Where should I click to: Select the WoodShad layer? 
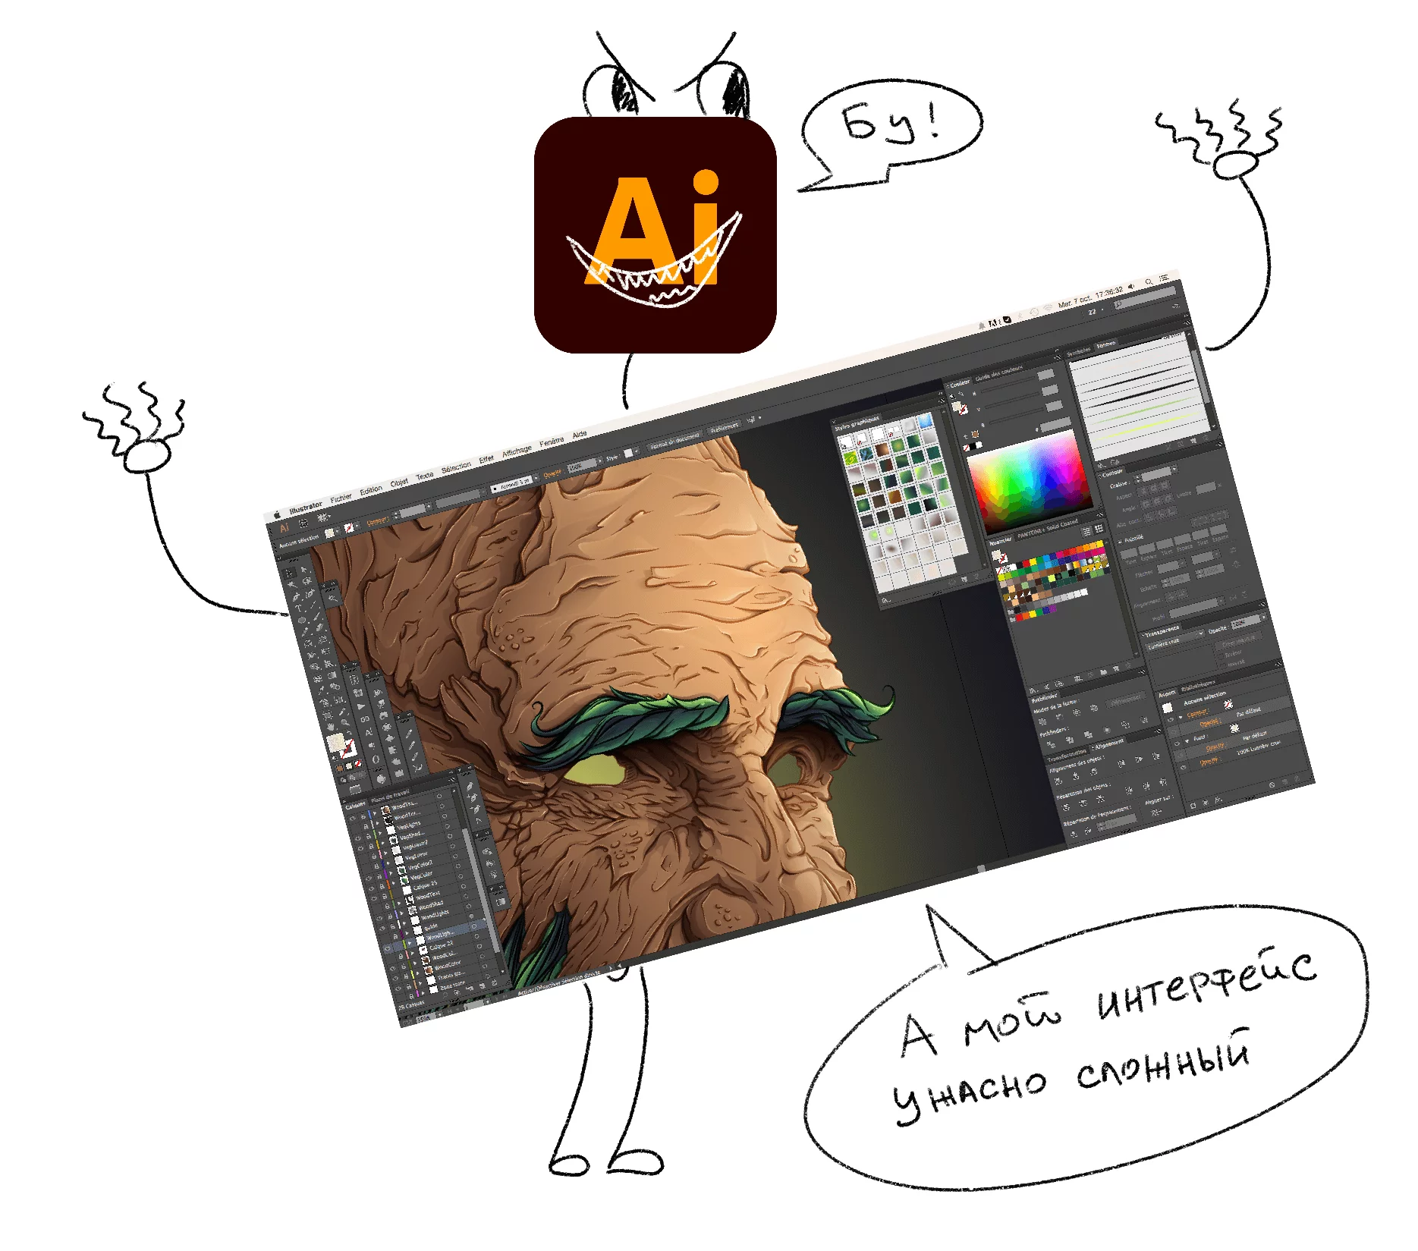(x=431, y=905)
